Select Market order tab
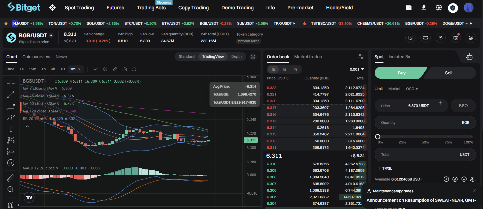The image size is (483, 209). [x=394, y=89]
